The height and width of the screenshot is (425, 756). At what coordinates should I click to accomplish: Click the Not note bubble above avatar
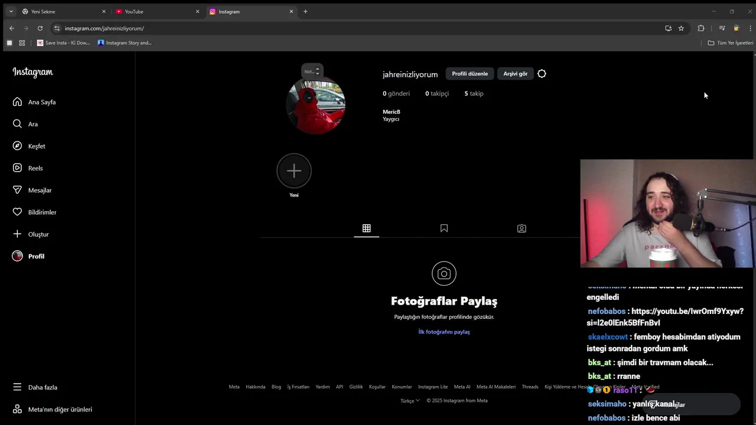click(x=312, y=71)
